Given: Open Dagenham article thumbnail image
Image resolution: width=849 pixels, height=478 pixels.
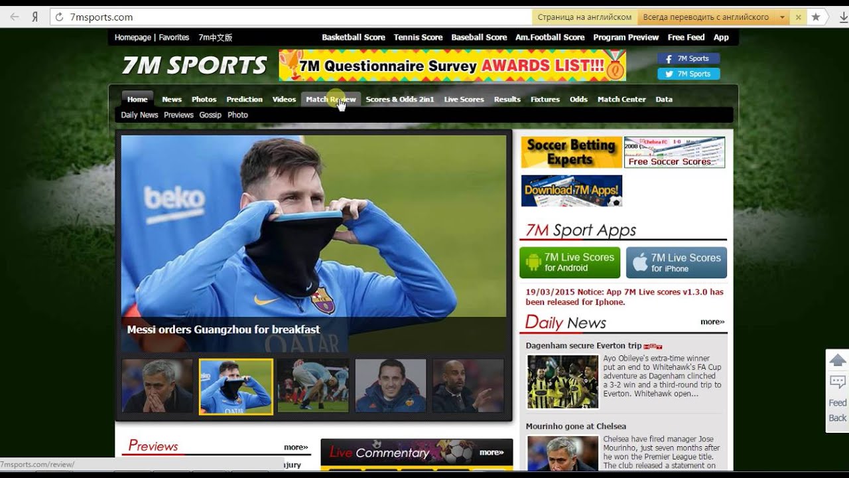Looking at the screenshot, I should pyautogui.click(x=562, y=382).
